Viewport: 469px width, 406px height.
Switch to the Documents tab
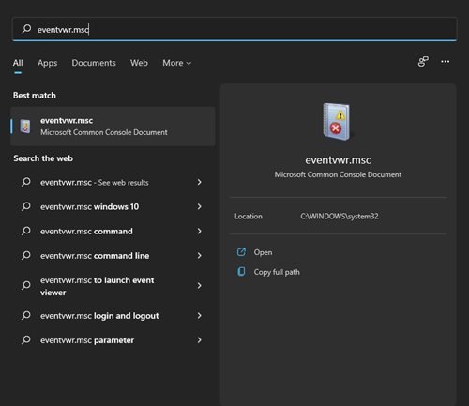click(94, 63)
